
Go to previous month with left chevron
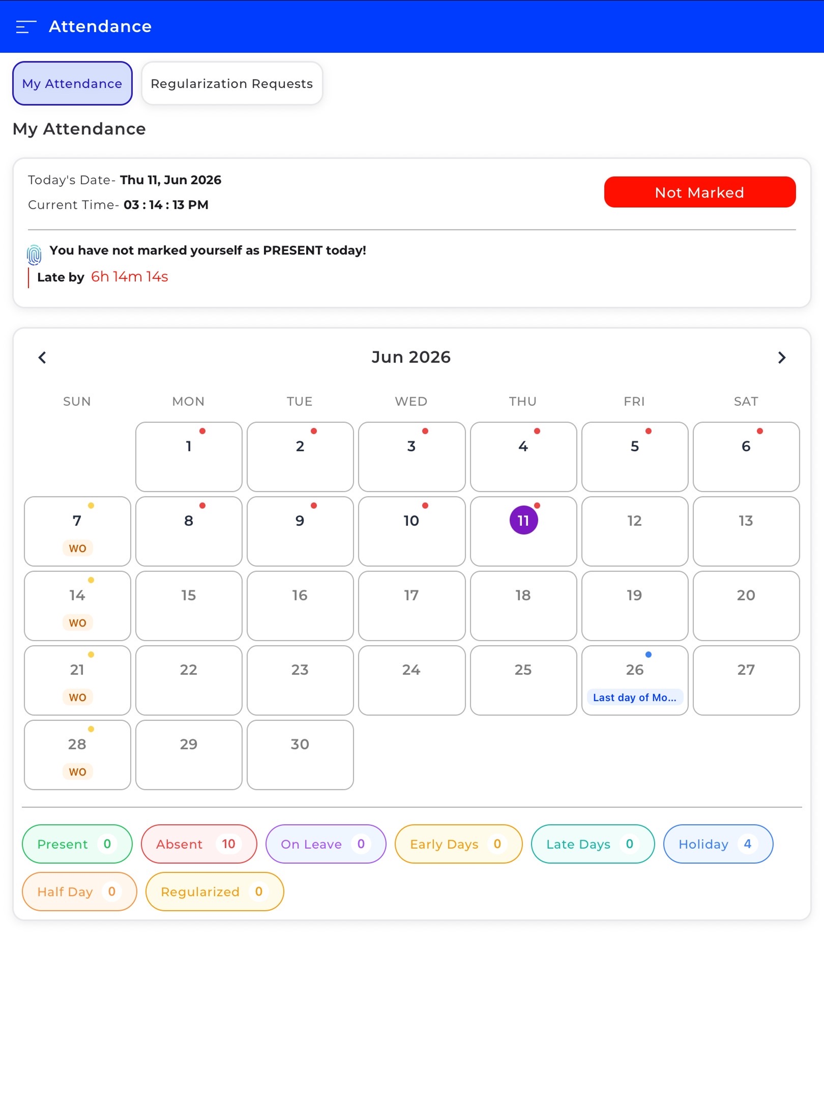click(x=42, y=357)
